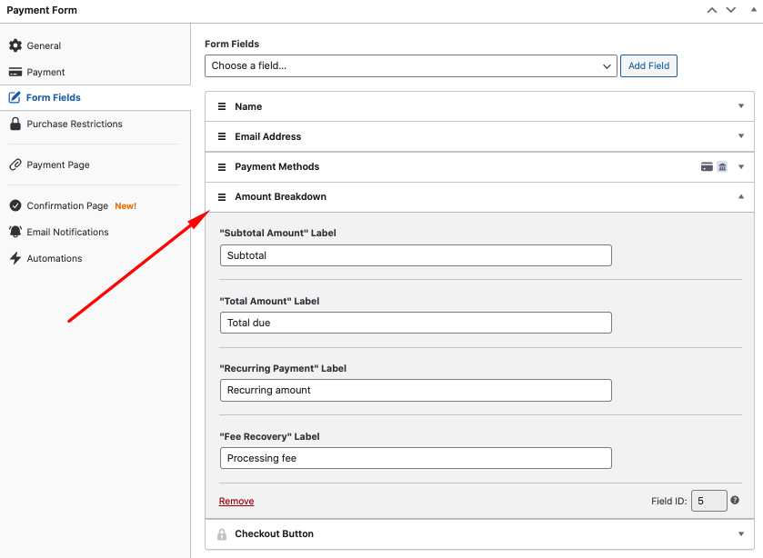
Task: Collapse the Amount Breakdown field section
Action: [x=741, y=196]
